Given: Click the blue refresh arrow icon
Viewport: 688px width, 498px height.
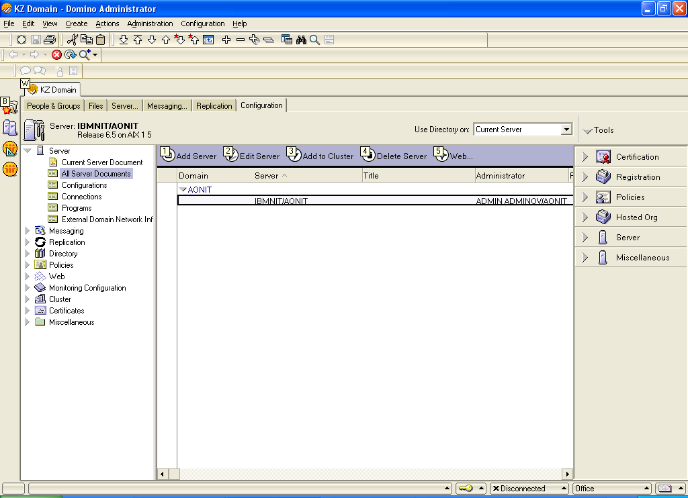Looking at the screenshot, I should (x=70, y=55).
